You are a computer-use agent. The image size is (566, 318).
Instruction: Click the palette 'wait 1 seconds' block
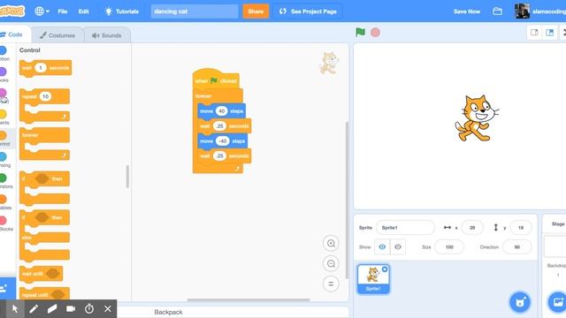click(x=45, y=68)
